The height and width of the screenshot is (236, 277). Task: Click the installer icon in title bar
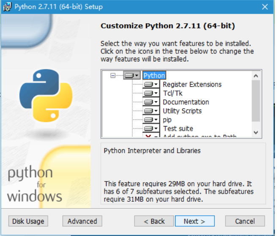pos(7,7)
